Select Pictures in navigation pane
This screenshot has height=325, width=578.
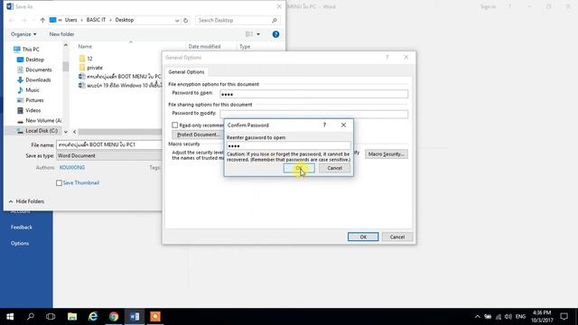point(31,100)
